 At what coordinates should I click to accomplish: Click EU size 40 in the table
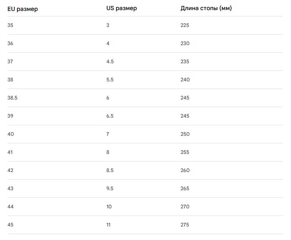(11, 134)
